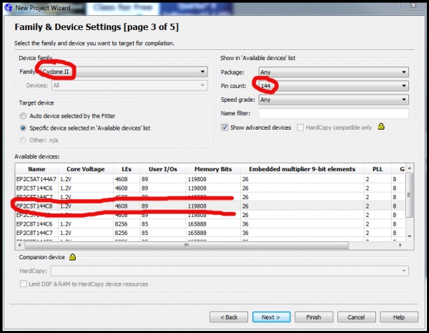
Task: Click the up arrow of the device list scrollbar
Action: 410,168
